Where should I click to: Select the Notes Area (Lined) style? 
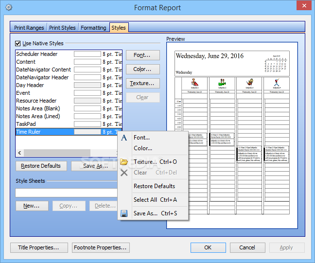[69, 116]
